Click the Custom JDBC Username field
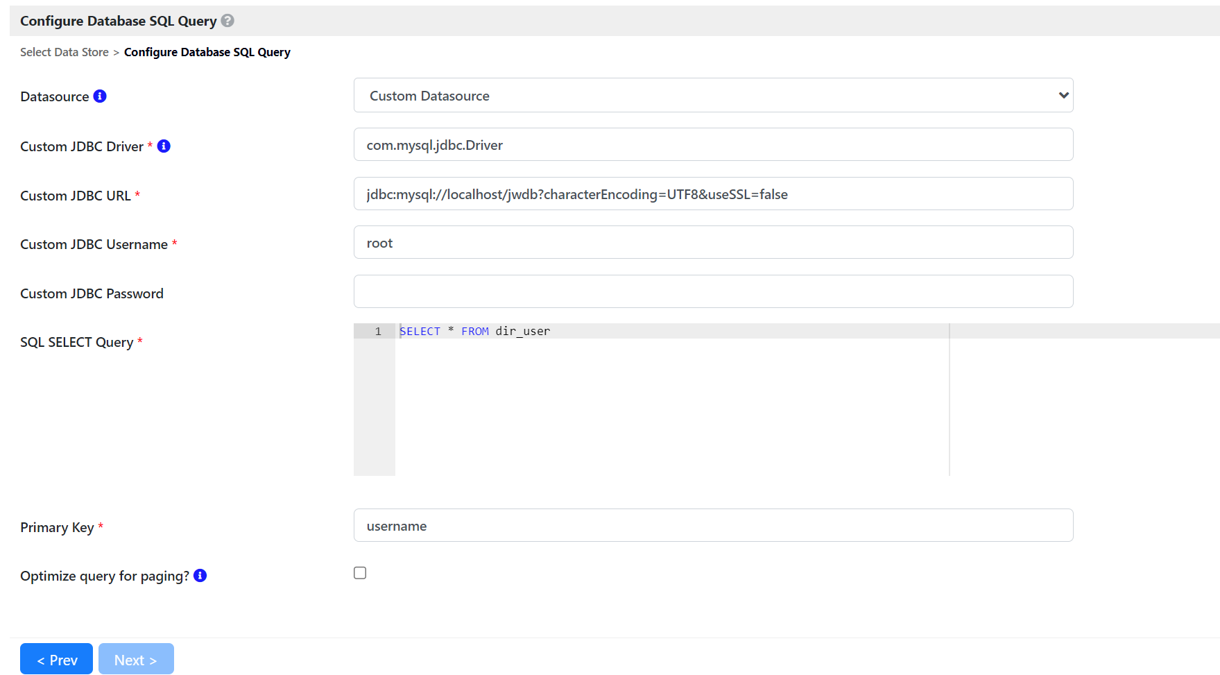Screen dimensions: 1220x675 (x=713, y=243)
